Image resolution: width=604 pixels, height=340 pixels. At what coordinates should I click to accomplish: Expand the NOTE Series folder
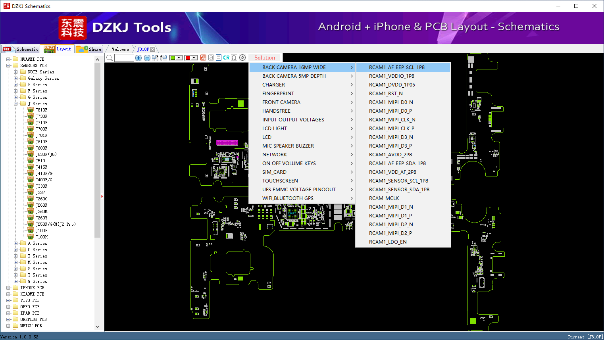16,72
